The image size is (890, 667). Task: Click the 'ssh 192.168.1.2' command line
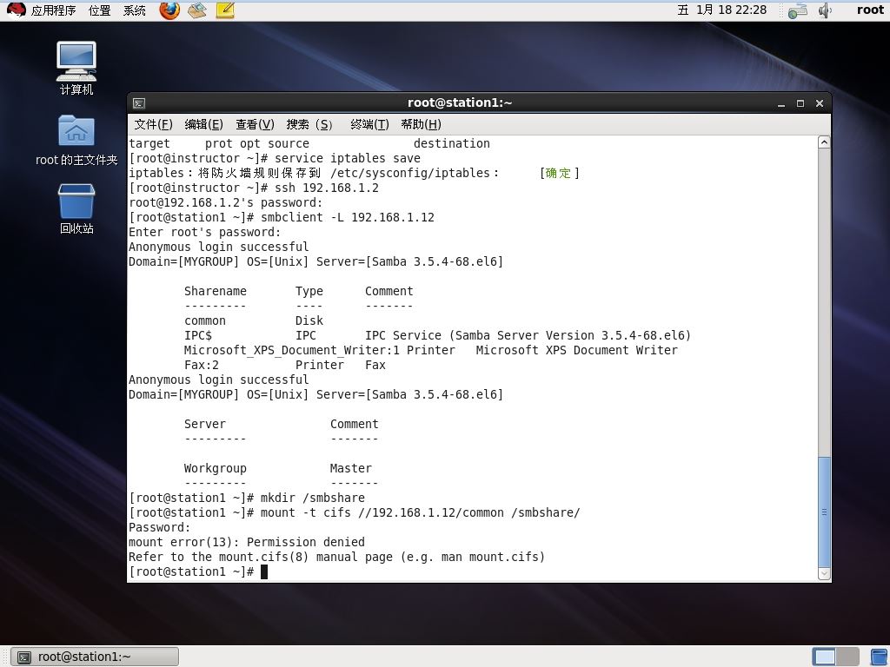click(x=254, y=188)
